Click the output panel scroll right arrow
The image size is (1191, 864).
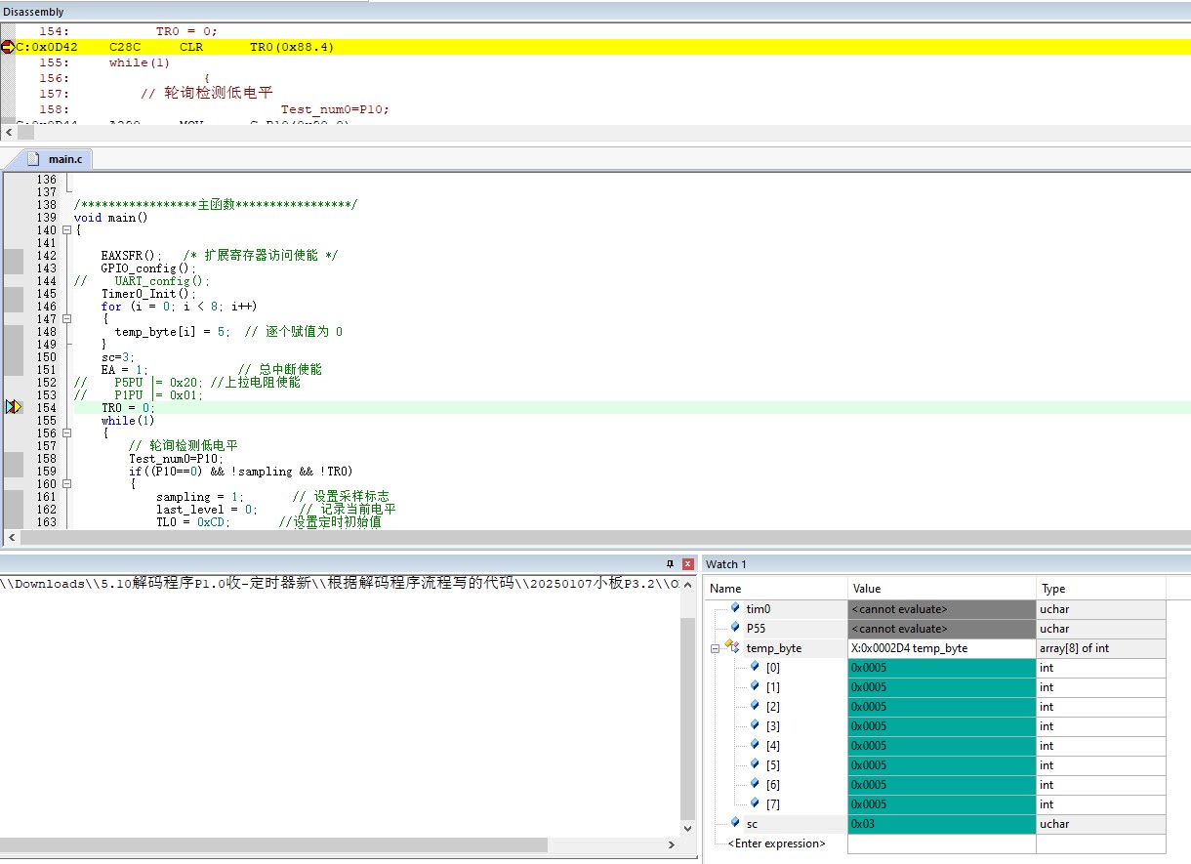click(x=671, y=844)
